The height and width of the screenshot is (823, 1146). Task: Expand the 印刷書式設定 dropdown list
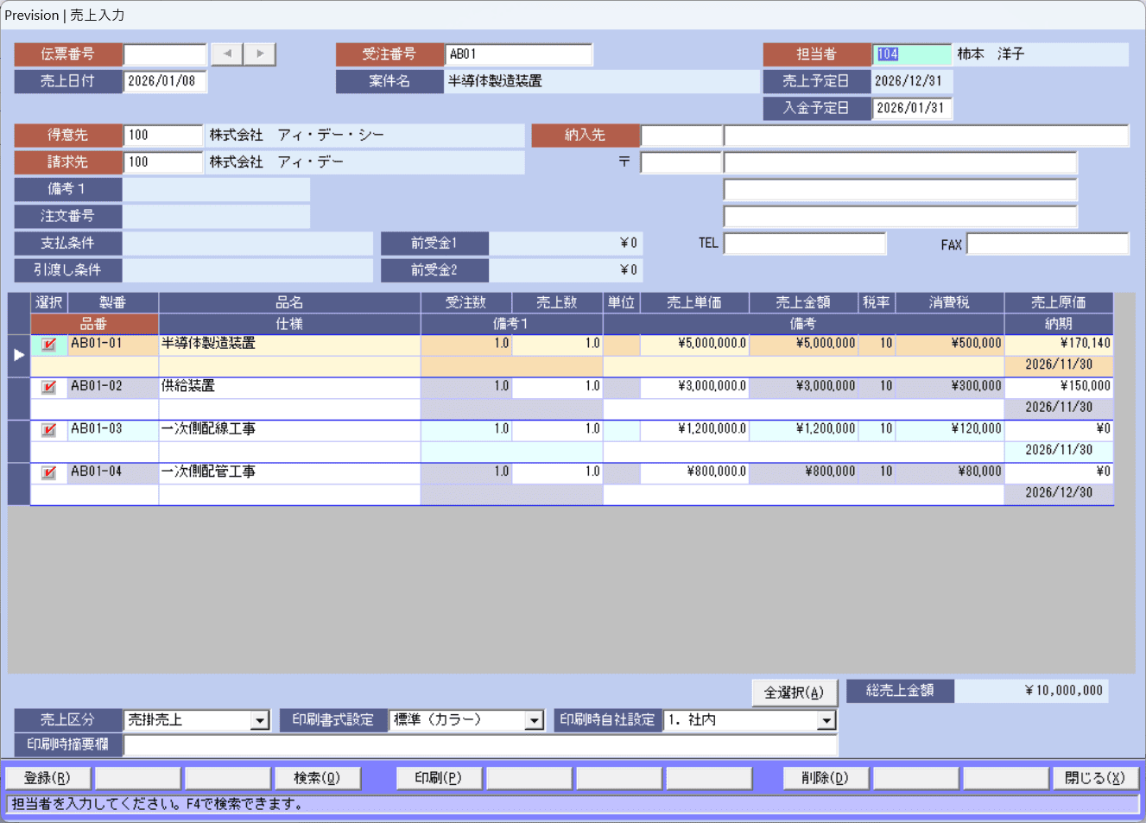535,720
